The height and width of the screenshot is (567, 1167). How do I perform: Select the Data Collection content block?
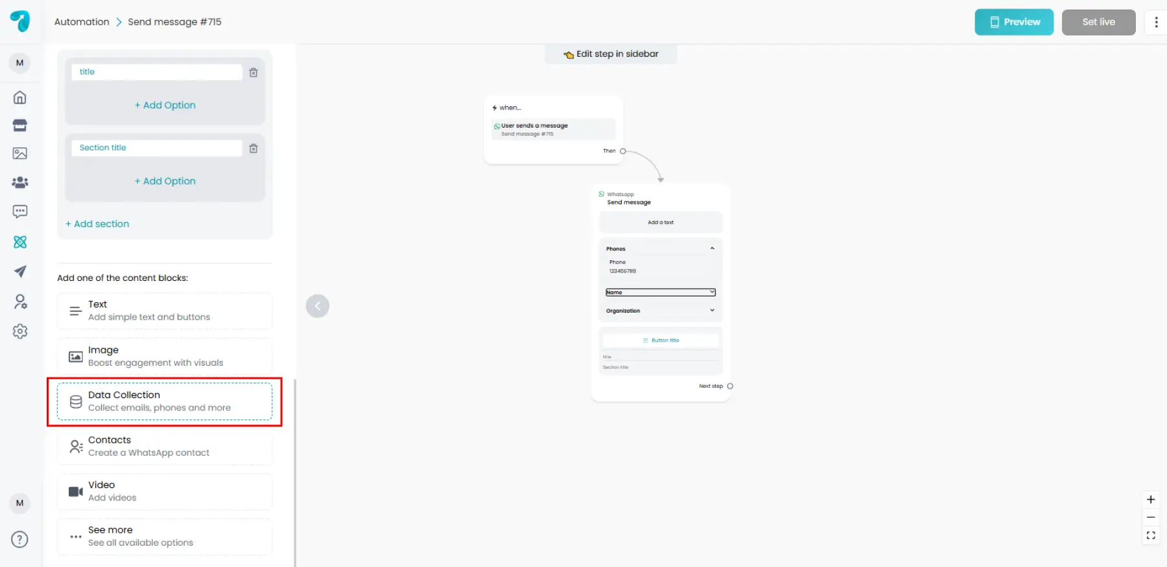click(x=165, y=401)
